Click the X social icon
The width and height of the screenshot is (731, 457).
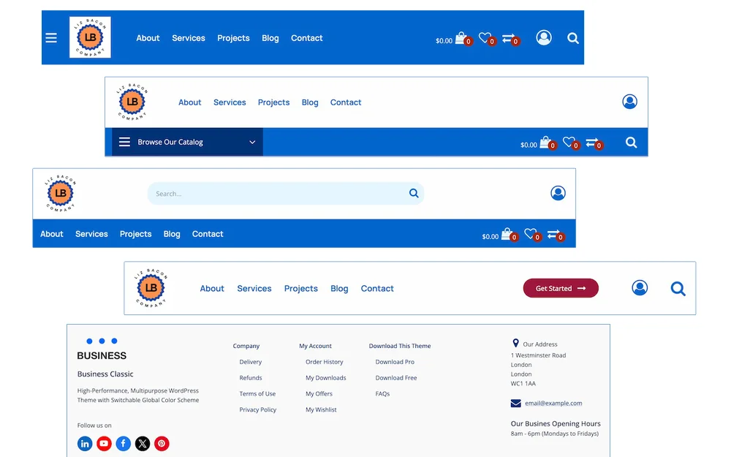(x=142, y=443)
